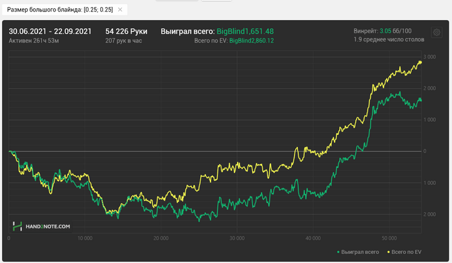
Task: Toggle 'Выиграл всего' legend series
Action: 358,252
